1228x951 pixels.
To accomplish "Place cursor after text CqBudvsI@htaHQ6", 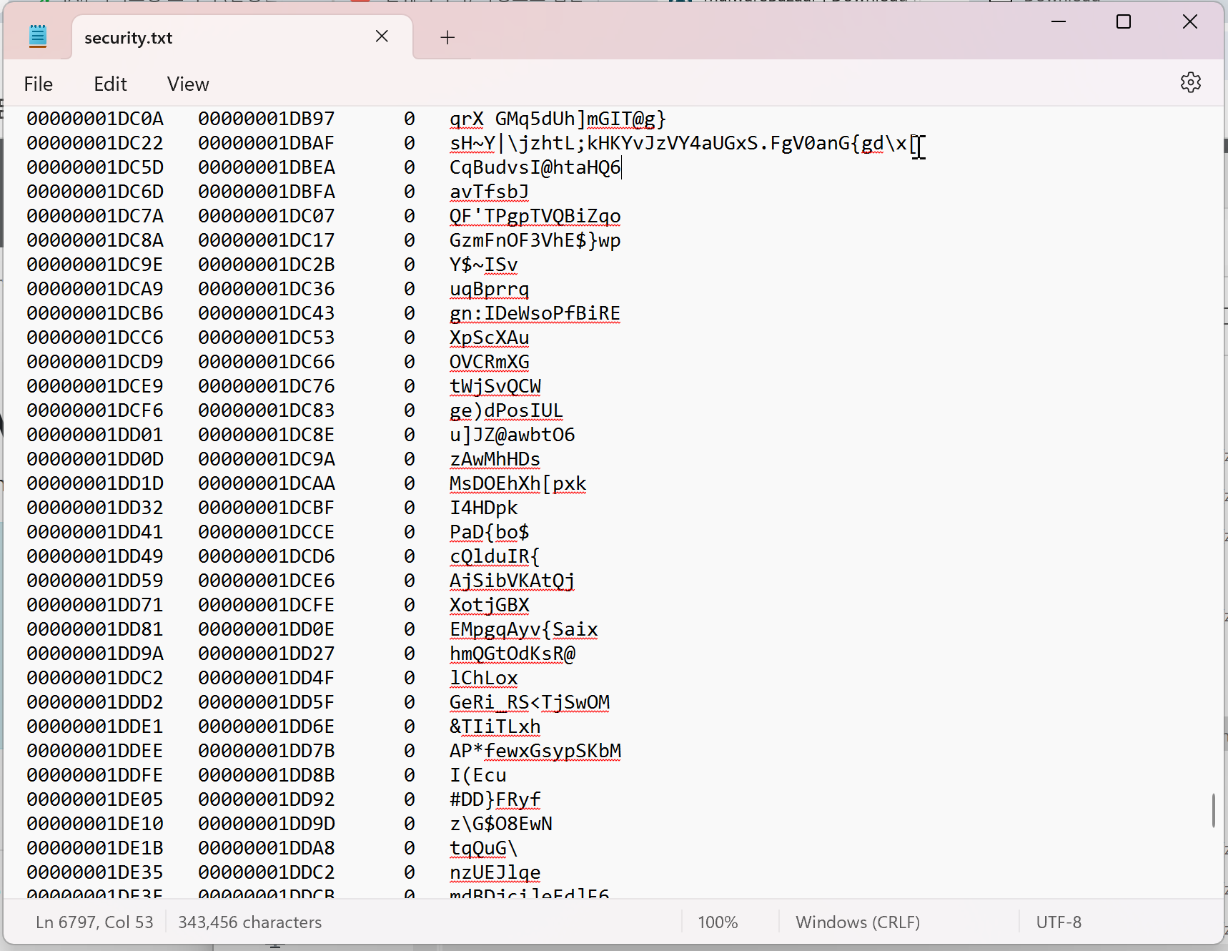I will (x=622, y=167).
